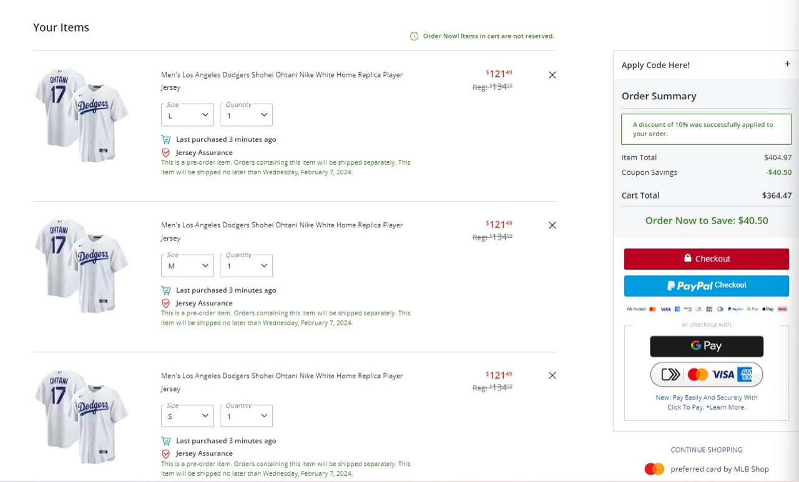Open Size dropdown showing S
This screenshot has height=482, width=799.
187,416
